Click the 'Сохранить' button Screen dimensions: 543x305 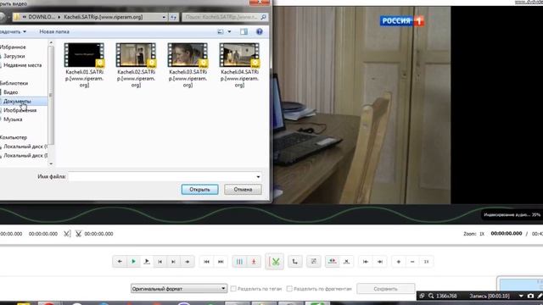385,288
